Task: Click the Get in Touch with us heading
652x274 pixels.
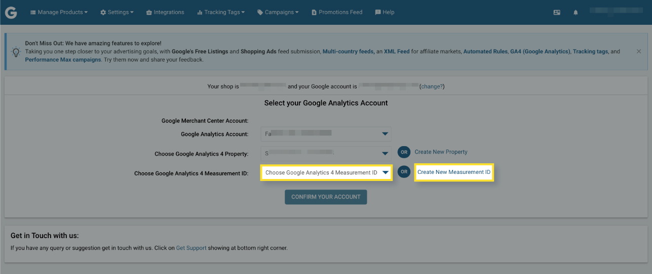Action: tap(45, 236)
